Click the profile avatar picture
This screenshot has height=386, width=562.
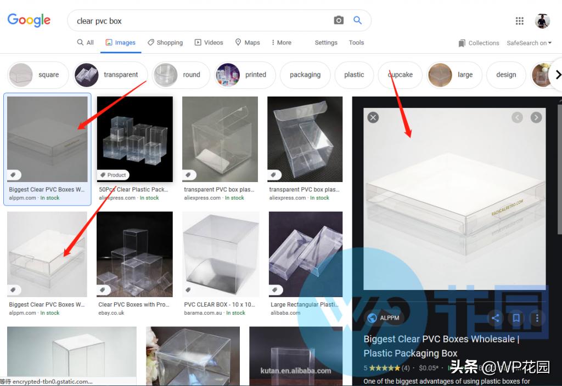pos(542,20)
